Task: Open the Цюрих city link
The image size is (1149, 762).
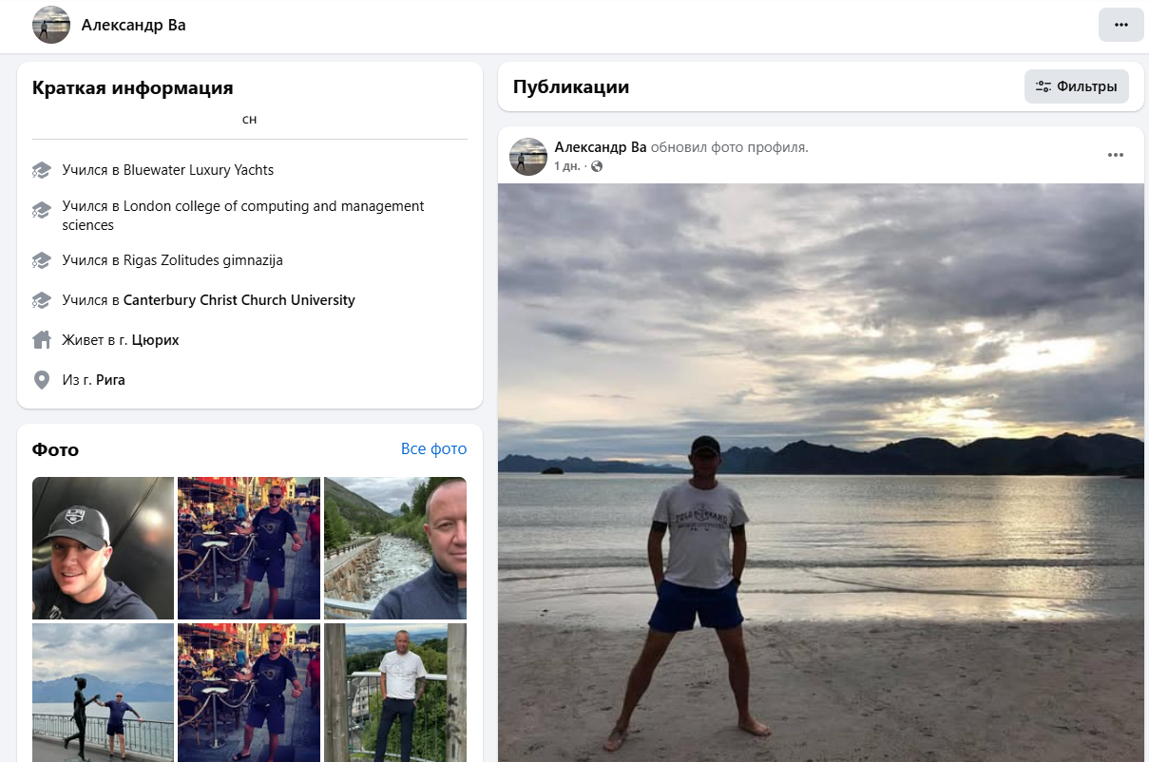Action: tap(155, 340)
